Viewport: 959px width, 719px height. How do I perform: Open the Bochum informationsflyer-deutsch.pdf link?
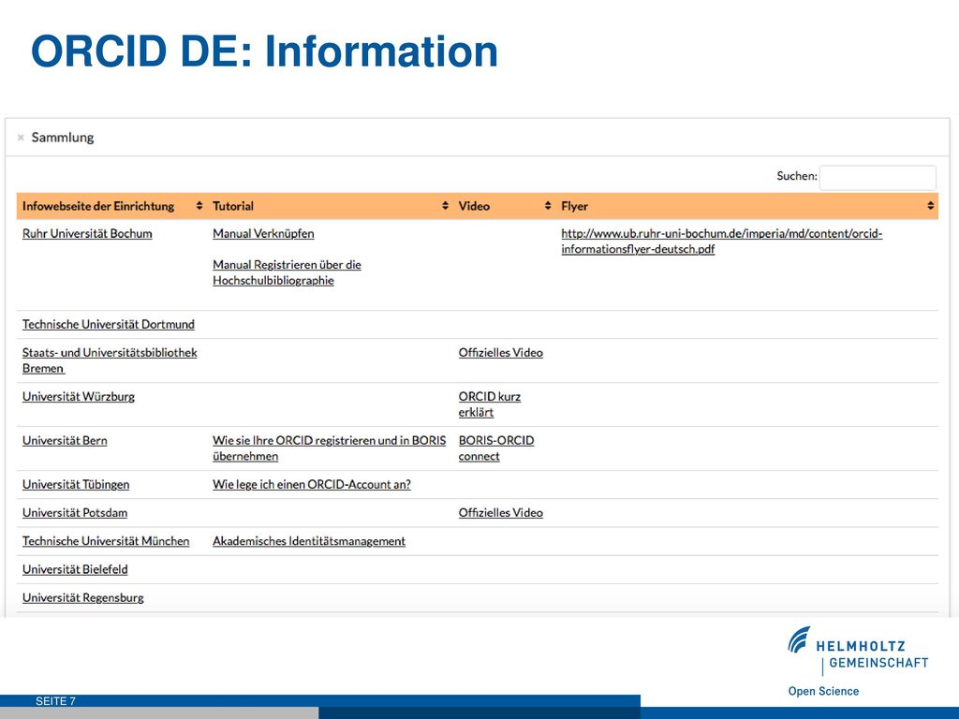[x=722, y=242]
